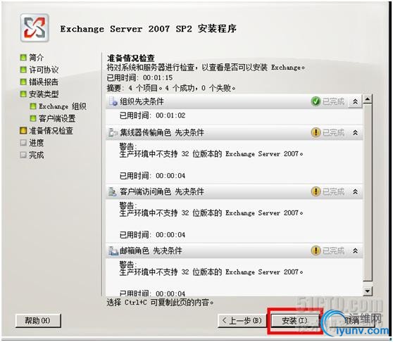Collapse the 客户端访问角色 先决条件 section
Screen dimensions: 393x342
tap(355, 192)
